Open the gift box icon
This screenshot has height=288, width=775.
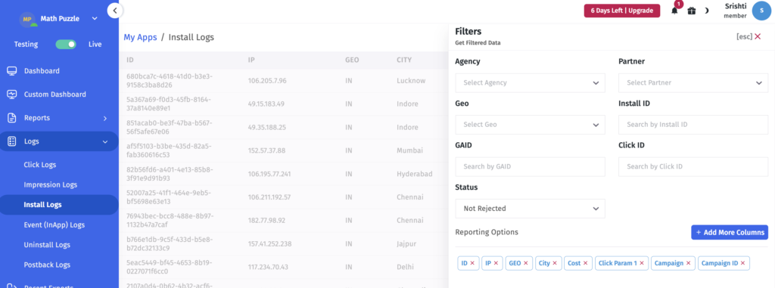point(692,11)
